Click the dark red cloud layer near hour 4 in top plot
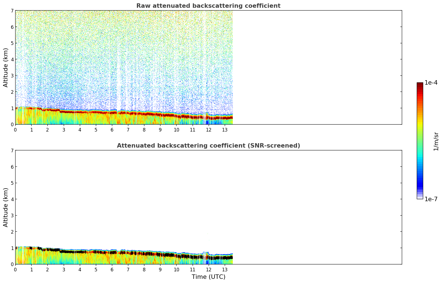 80,112
